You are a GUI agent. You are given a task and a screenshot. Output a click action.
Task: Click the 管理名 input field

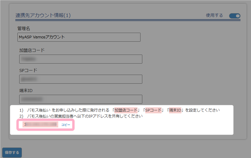[x=79, y=37]
